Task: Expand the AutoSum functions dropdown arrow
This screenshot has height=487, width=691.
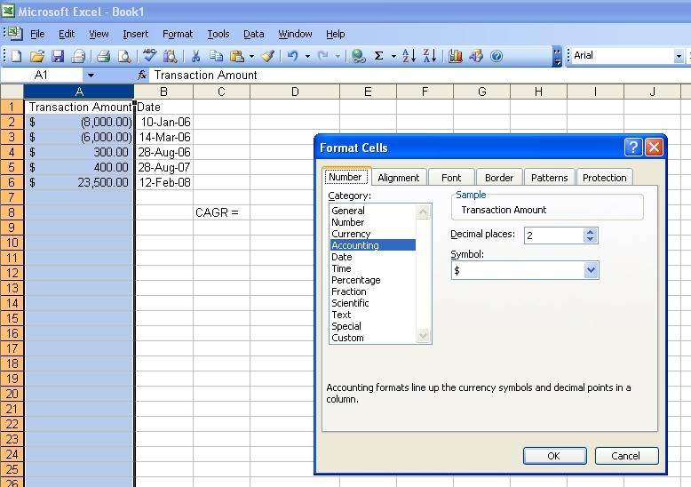Action: point(393,57)
